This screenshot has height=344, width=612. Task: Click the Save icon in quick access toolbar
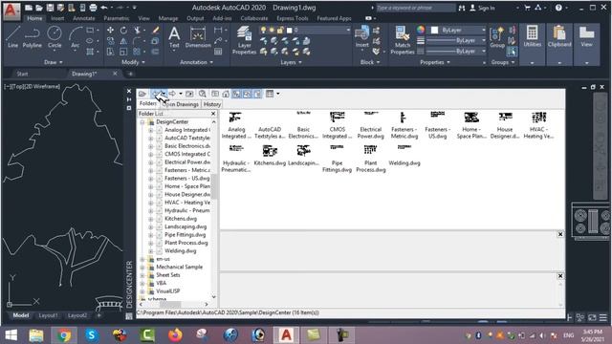tap(50, 8)
